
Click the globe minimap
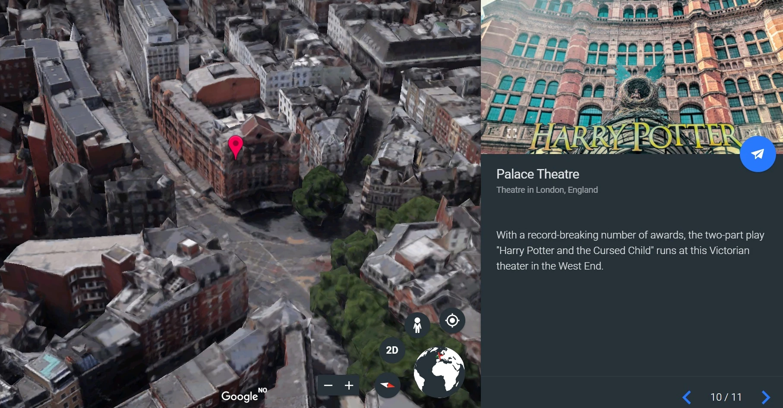pyautogui.click(x=439, y=372)
